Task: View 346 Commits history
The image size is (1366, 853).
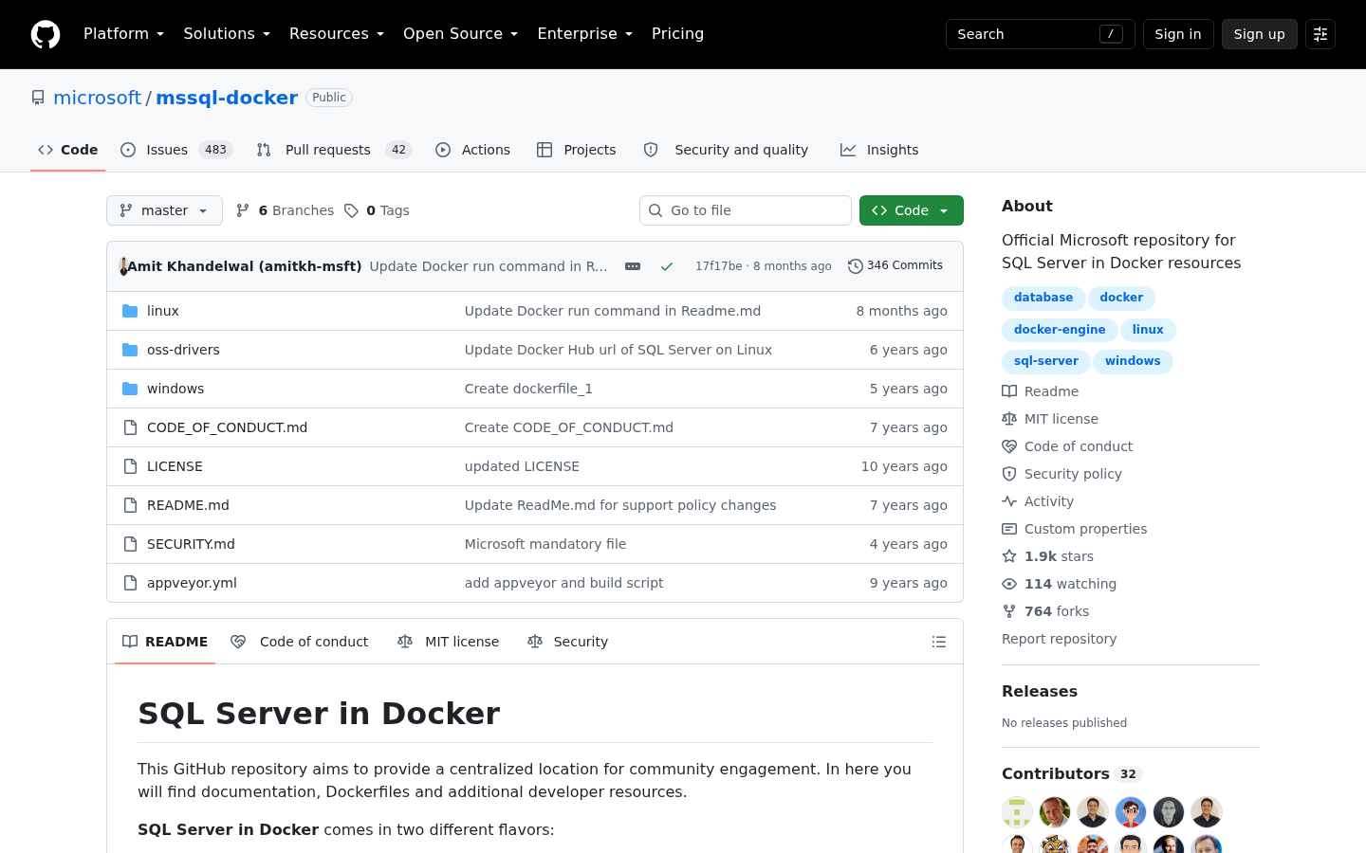Action: point(895,266)
